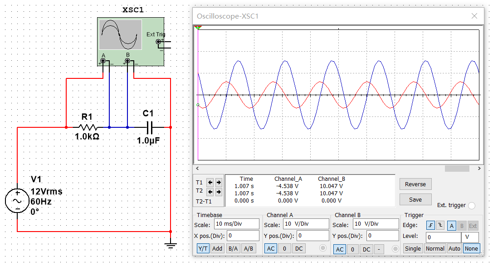
Task: Close the Oscilloscope-XSC1 window
Action: pos(474,16)
